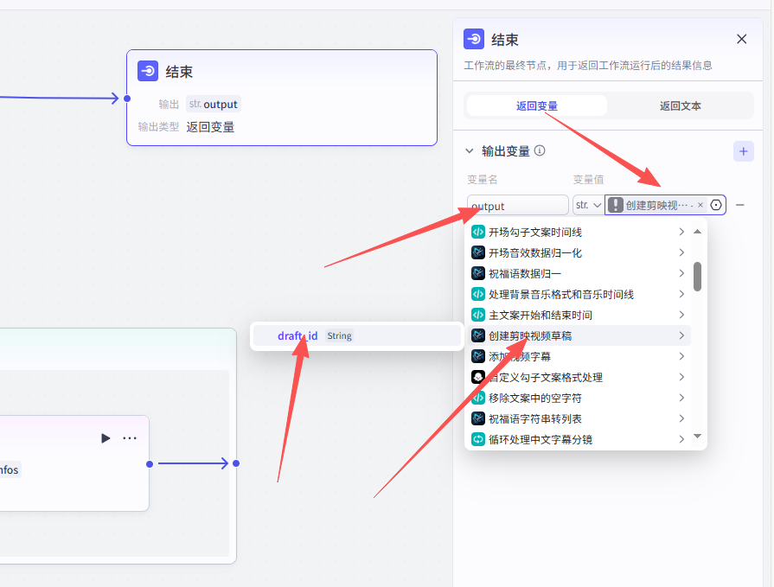Image resolution: width=774 pixels, height=587 pixels.
Task: Add a new output variable with plus icon
Action: coord(743,151)
